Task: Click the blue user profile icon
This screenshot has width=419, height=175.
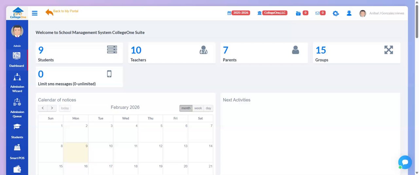Action: (x=349, y=13)
